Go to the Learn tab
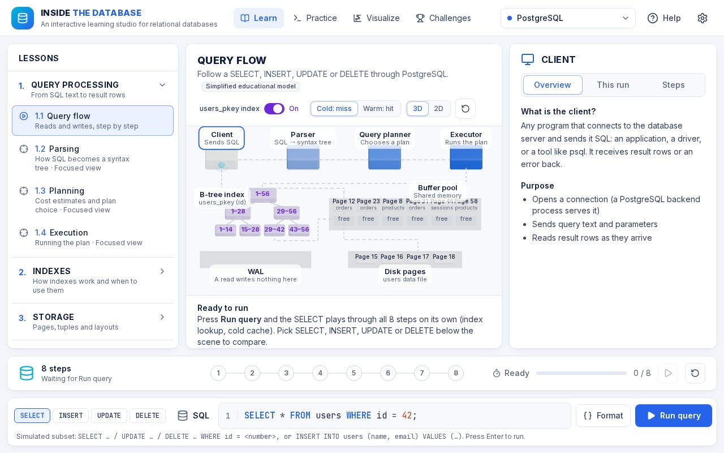Image resolution: width=724 pixels, height=453 pixels. (258, 18)
